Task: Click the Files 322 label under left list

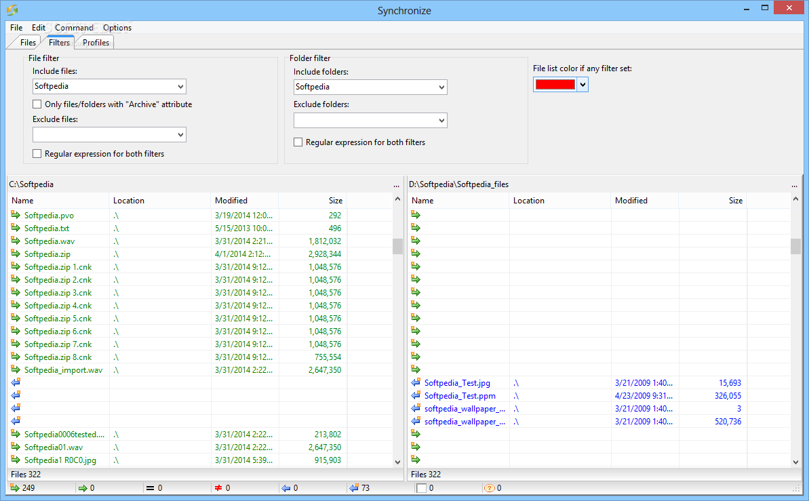Action: 26,474
